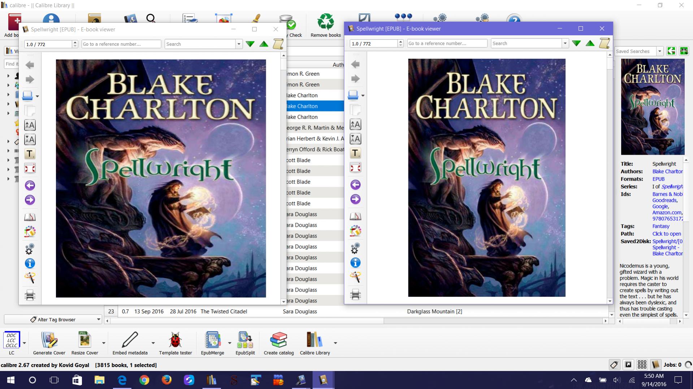The width and height of the screenshot is (693, 389).
Task: Find previous search match in left viewer
Action: 264,44
